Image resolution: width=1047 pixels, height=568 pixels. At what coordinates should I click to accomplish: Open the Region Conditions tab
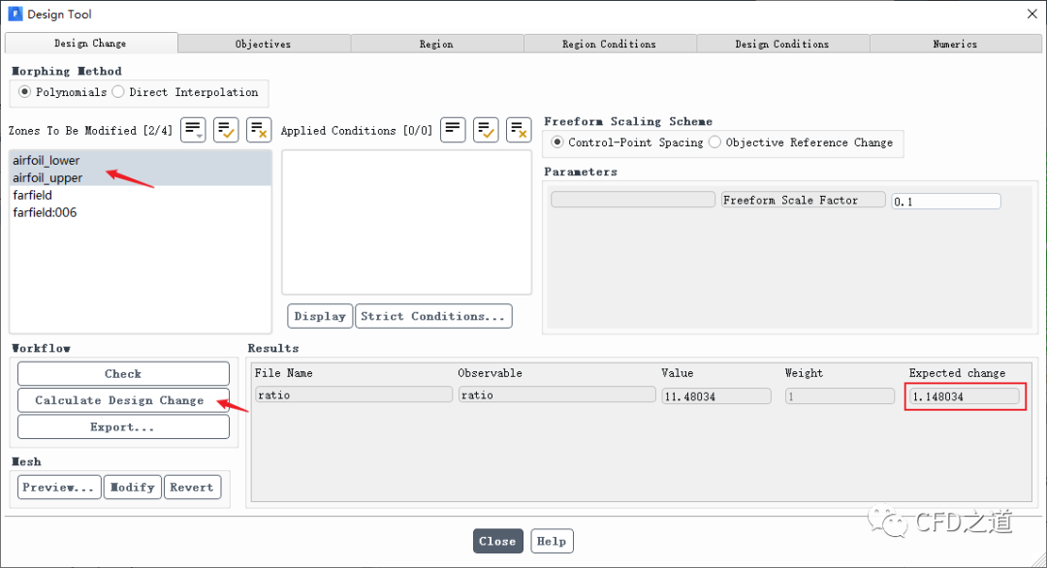click(609, 44)
